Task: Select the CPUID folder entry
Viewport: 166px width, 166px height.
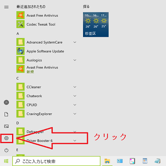Action: (47, 105)
